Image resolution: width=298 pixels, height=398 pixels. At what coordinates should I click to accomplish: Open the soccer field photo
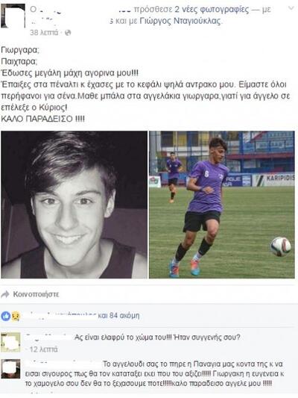tap(222, 205)
